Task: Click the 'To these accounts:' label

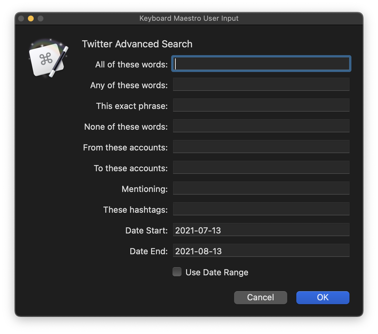Action: click(x=130, y=168)
